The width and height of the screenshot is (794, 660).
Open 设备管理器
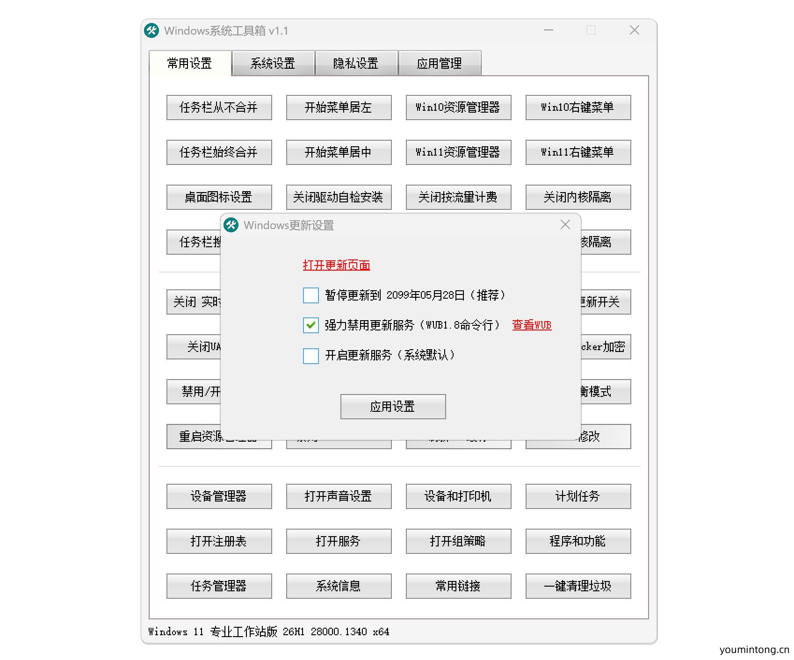218,496
